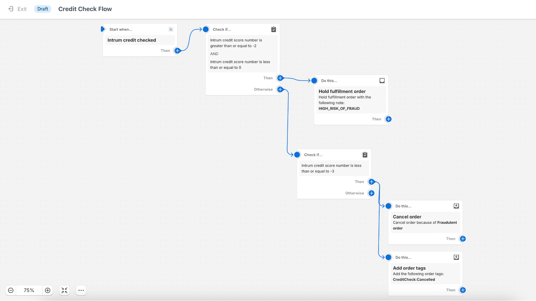Click the fit-to-screen icon near the zoom controls
Screen dimensions: 536x301
64,290
